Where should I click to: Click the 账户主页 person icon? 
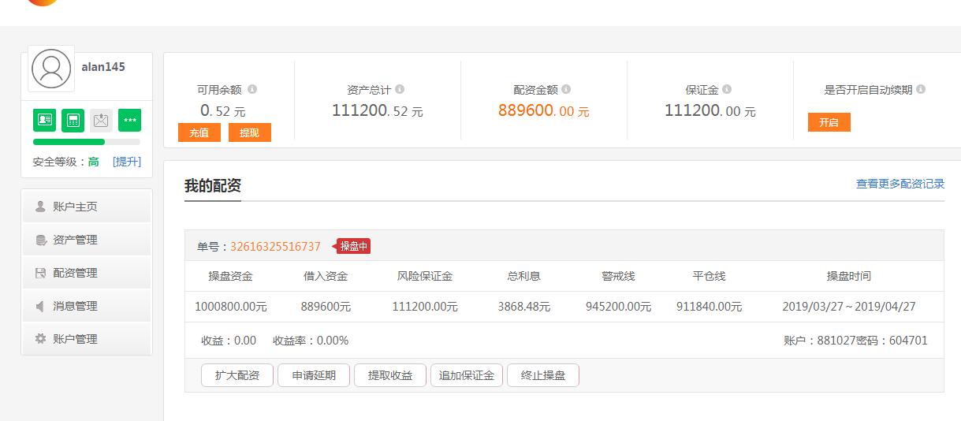tap(40, 207)
